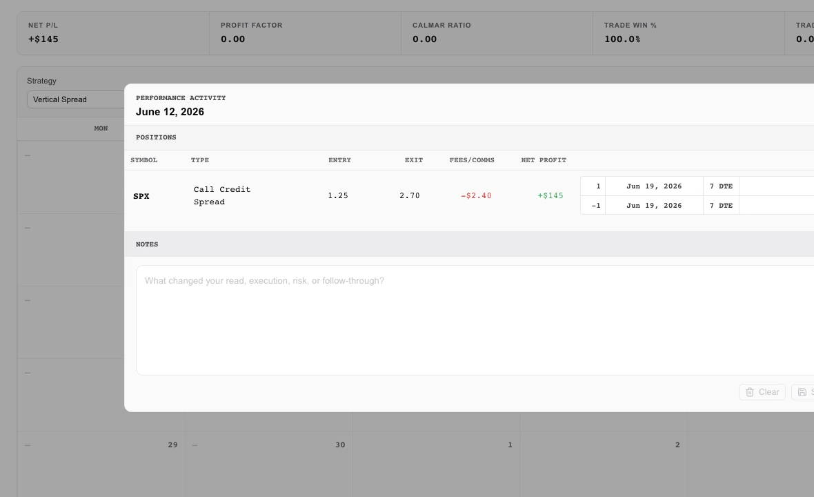Click 7 DTE in first leg row
814x497 pixels.
click(x=721, y=186)
